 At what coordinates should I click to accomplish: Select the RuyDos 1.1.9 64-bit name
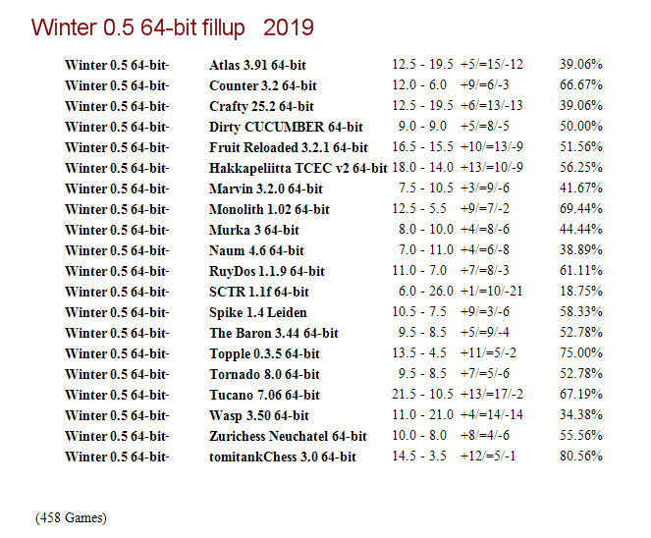coord(266,272)
